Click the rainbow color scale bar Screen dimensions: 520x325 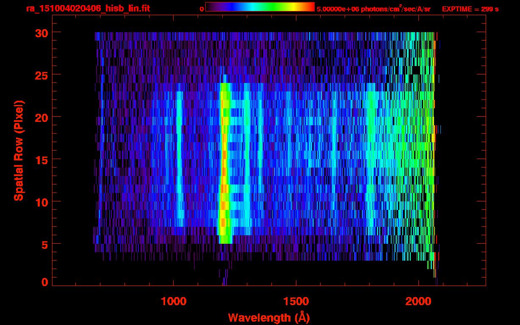point(260,7)
